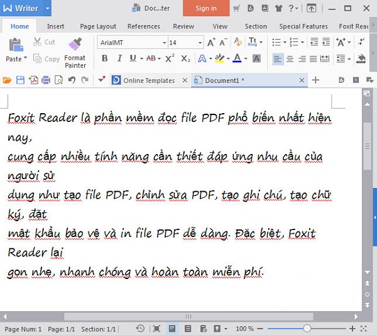Click the shirt skin icon in title bar
This screenshot has height=335, width=377.
tap(278, 9)
